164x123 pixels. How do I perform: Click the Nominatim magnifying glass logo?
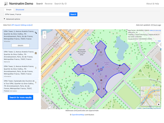tap(6, 4)
